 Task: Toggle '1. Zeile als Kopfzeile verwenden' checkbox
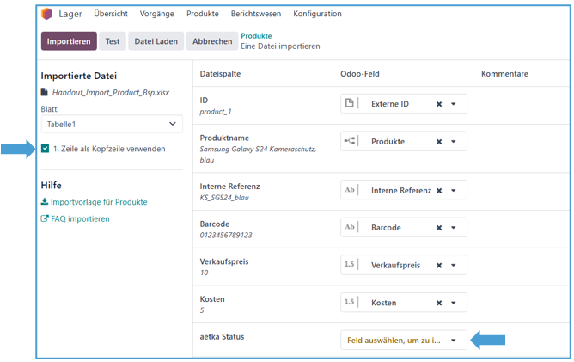click(46, 149)
